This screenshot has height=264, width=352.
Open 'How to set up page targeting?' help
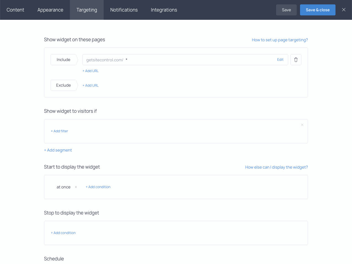click(280, 40)
